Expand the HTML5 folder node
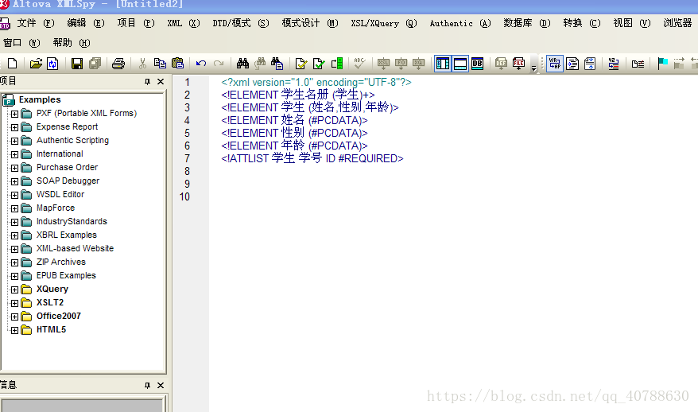The image size is (698, 412). 14,330
